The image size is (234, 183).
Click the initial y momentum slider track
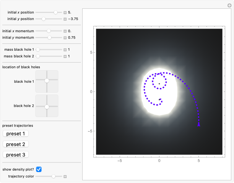49,37
